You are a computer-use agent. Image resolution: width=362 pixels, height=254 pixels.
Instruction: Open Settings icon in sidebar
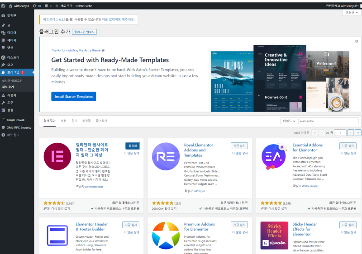3,110
